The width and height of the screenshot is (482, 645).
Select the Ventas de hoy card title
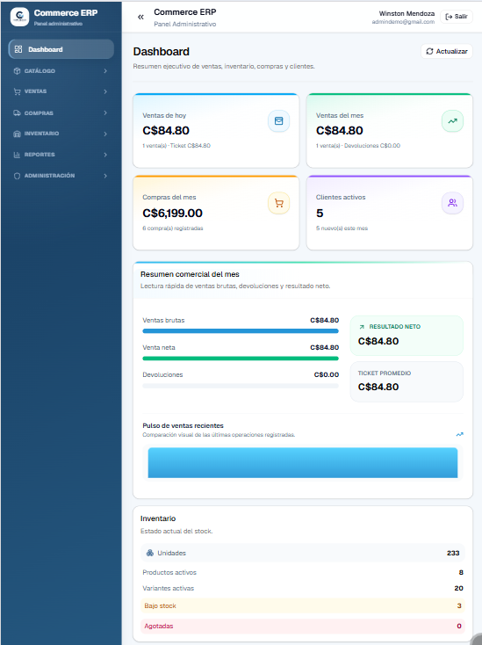tap(164, 116)
